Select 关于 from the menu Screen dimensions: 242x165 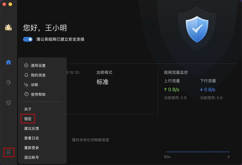point(28,109)
